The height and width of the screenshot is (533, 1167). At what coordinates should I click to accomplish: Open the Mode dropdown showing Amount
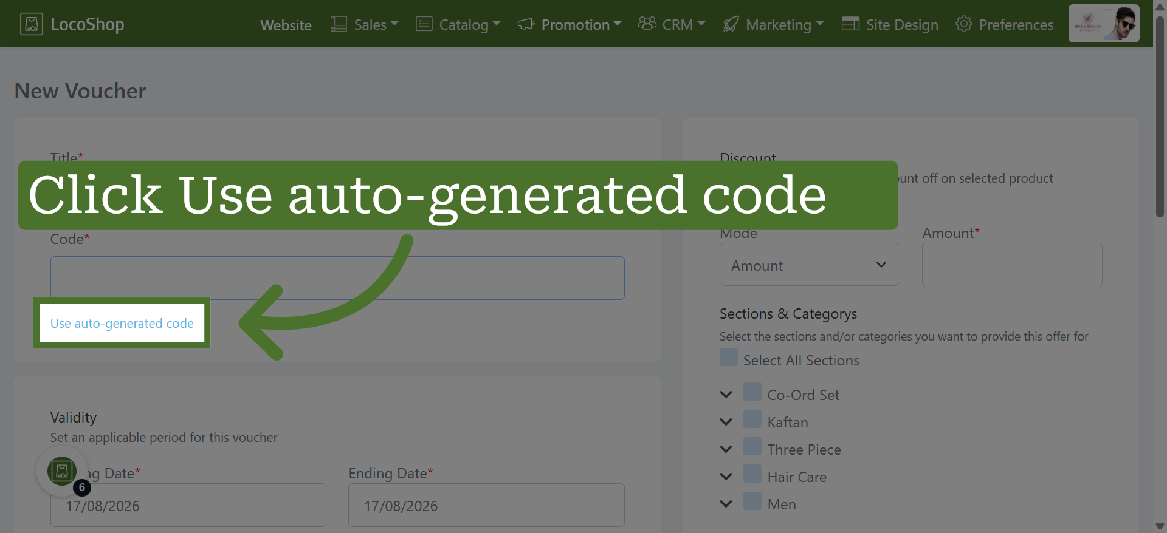[x=810, y=265]
